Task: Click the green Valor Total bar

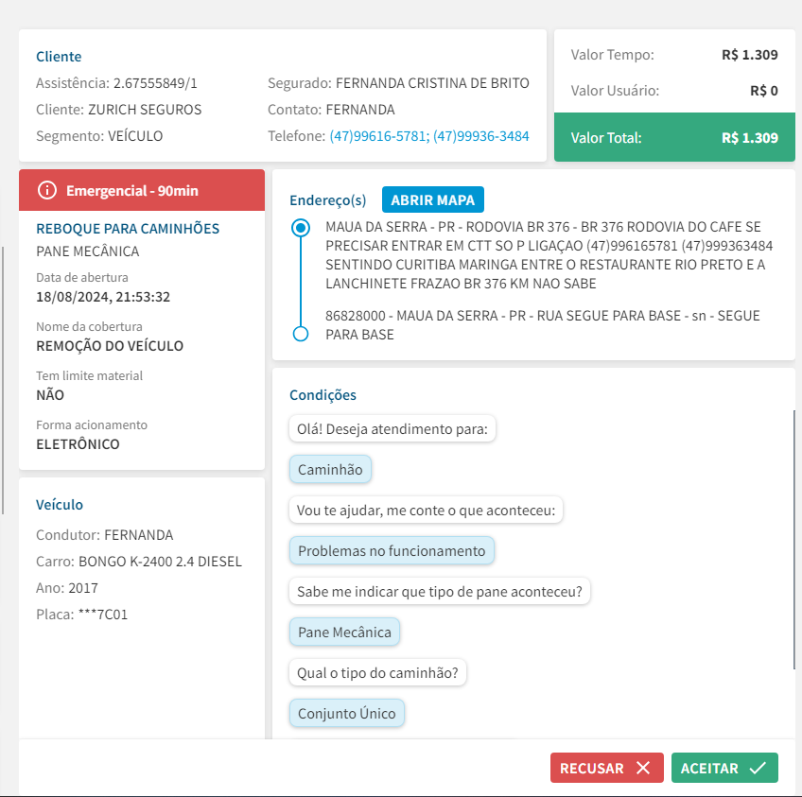Action: pyautogui.click(x=674, y=137)
